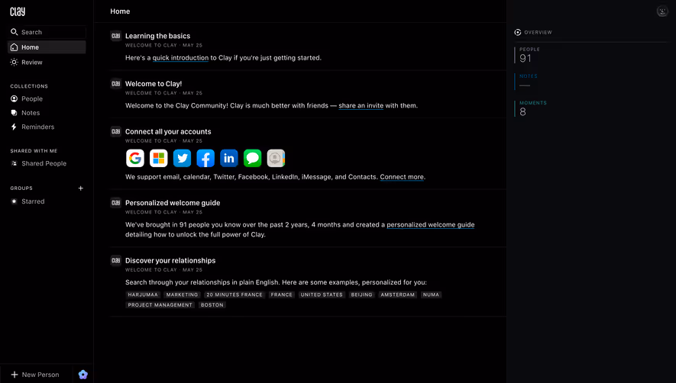
Task: Select the PROJECT MANAGEMENT tag
Action: [x=160, y=304]
